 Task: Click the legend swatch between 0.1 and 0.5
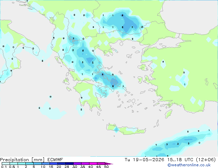(6, 164)
